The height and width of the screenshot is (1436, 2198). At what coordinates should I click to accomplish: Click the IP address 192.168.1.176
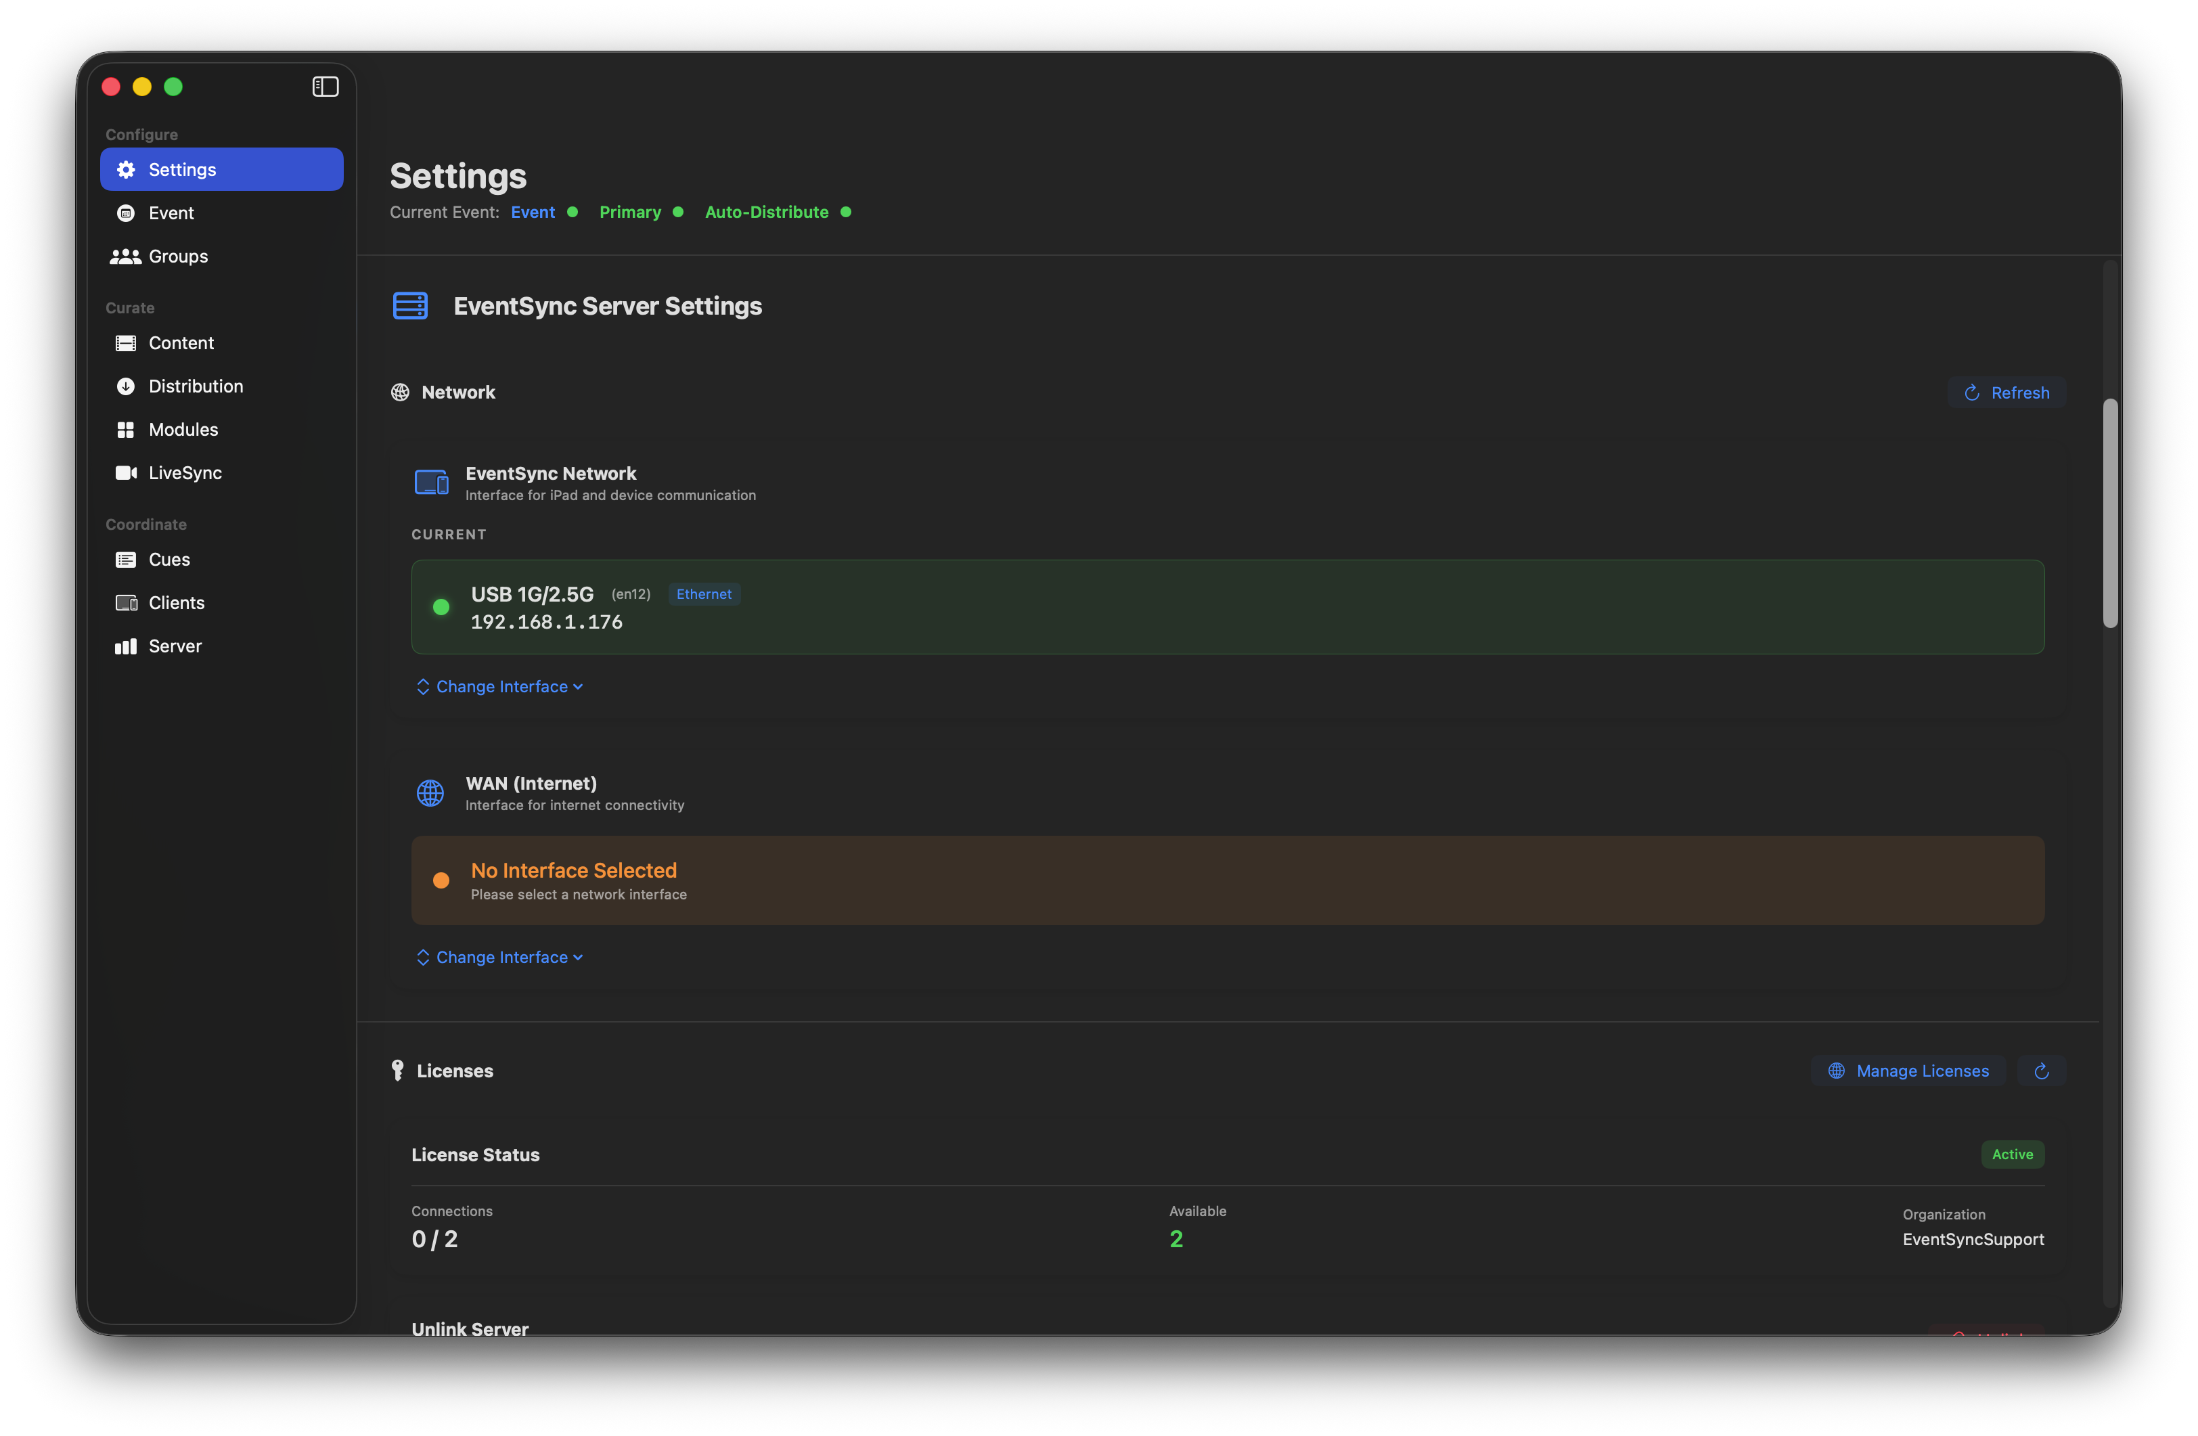547,623
